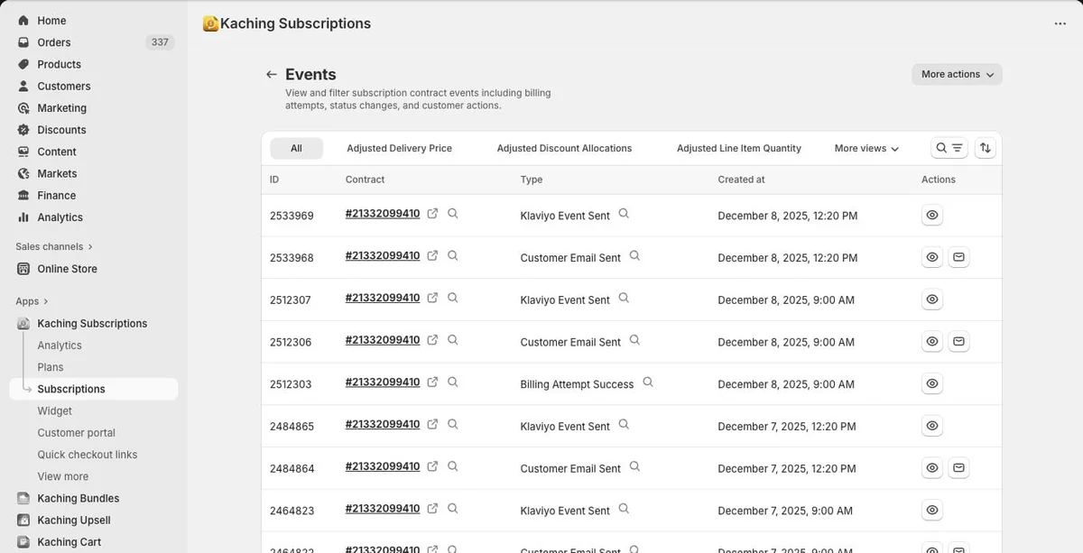
Task: View details with eye icon for event 2512307
Action: 932,300
